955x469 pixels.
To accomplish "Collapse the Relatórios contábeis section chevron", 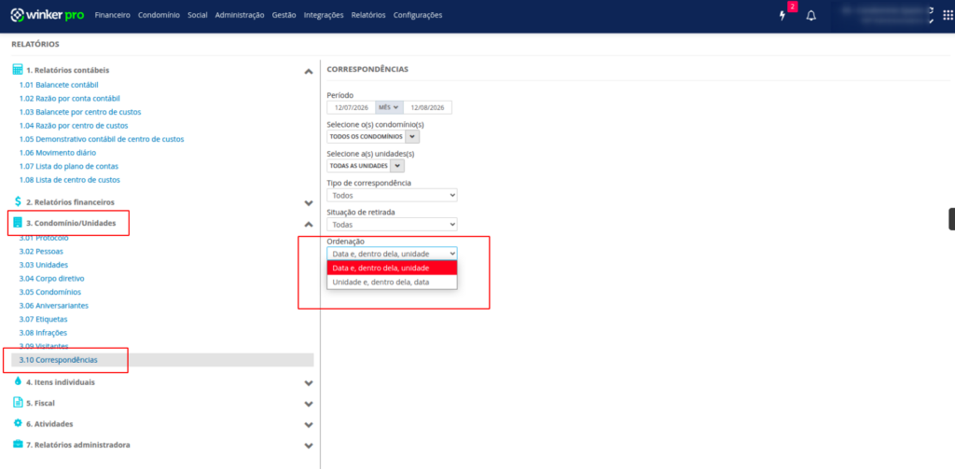I will click(x=309, y=71).
